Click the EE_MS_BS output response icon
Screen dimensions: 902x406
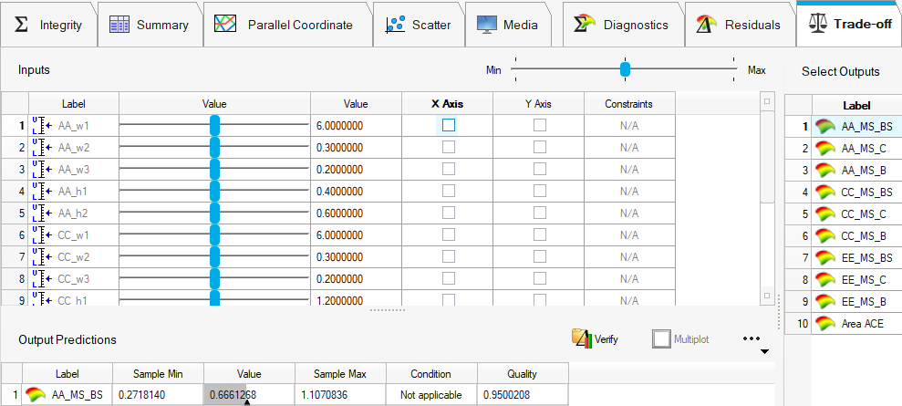(x=825, y=257)
